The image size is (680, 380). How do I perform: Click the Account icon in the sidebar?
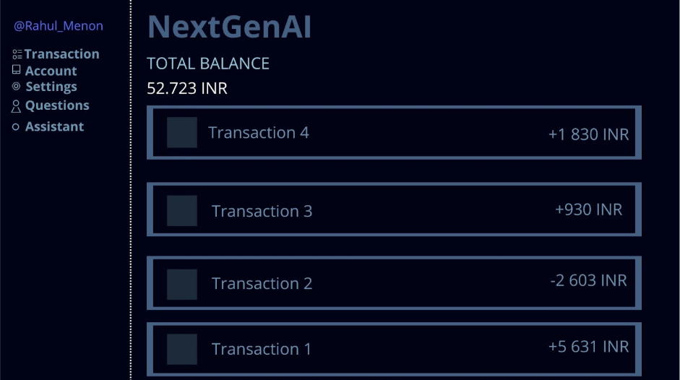17,70
